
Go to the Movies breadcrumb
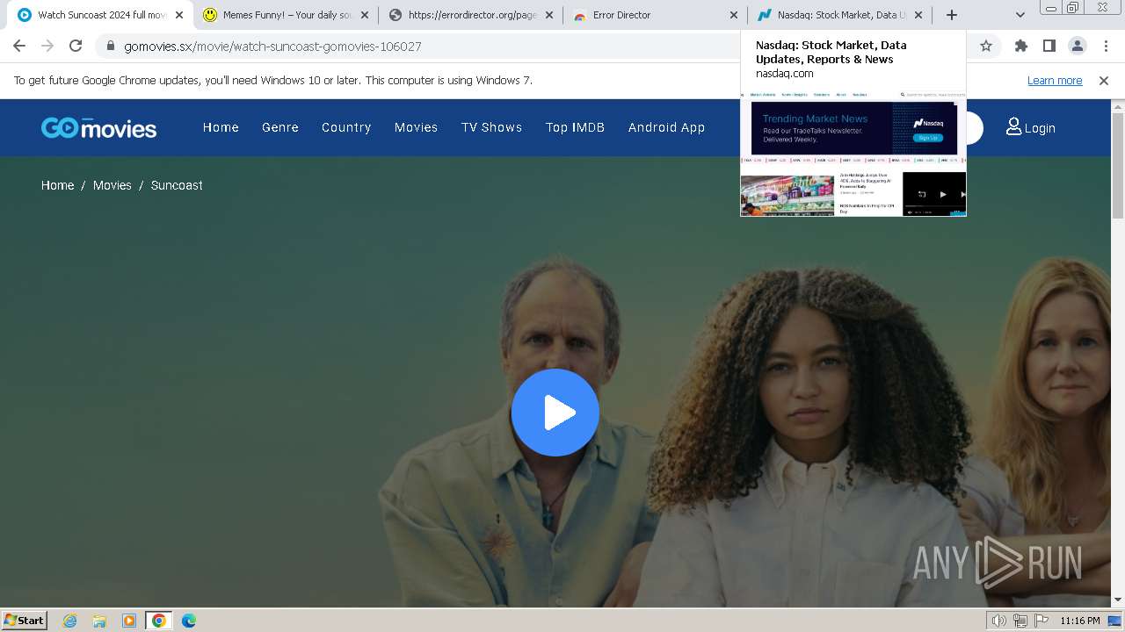pyautogui.click(x=112, y=185)
